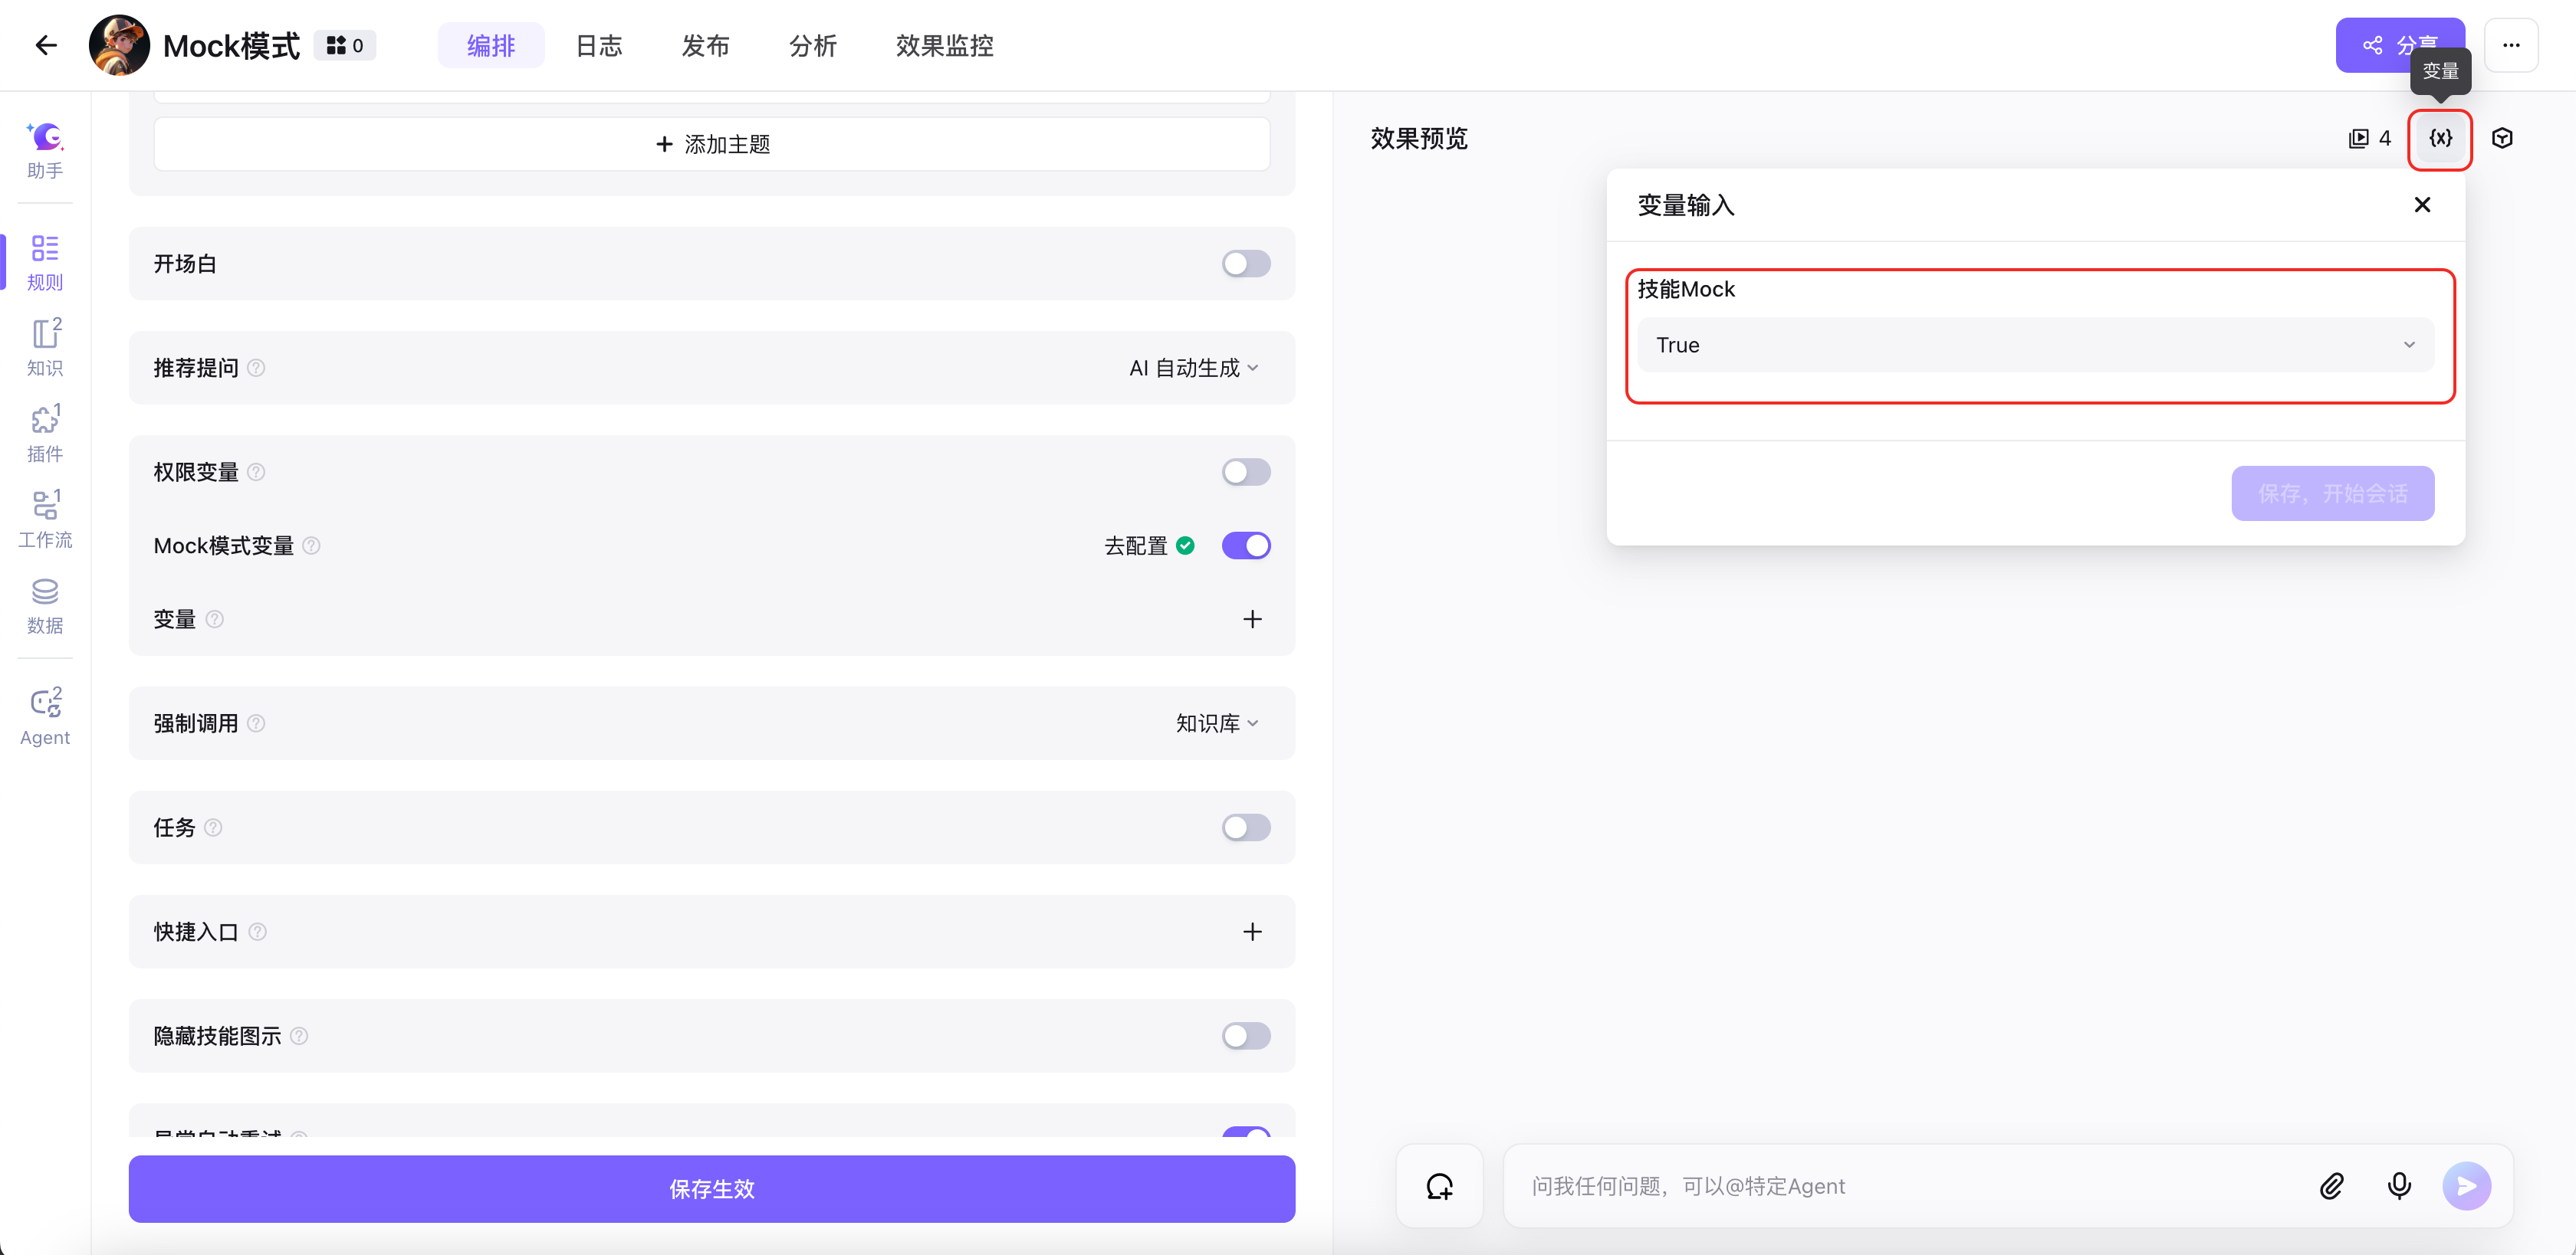The image size is (2576, 1255).
Task: Open the 知识库 forced call dropdown
Action: (1216, 723)
